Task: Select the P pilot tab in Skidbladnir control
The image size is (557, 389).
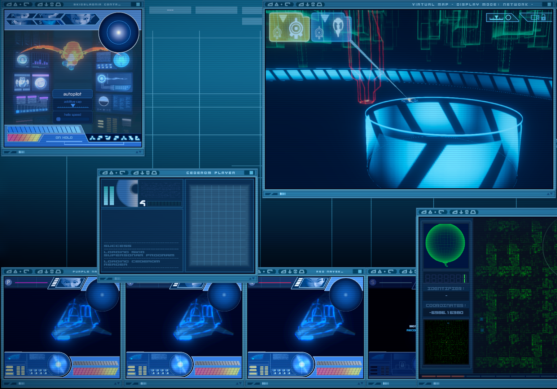Action: coord(21,16)
